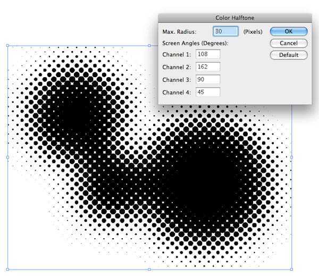The width and height of the screenshot is (319, 277).
Task: Select the bottom-right bounding box handle
Action: tap(292, 269)
